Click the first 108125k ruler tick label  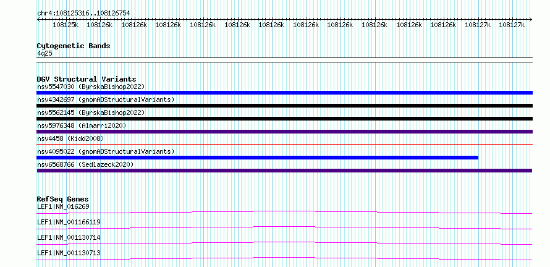[66, 25]
